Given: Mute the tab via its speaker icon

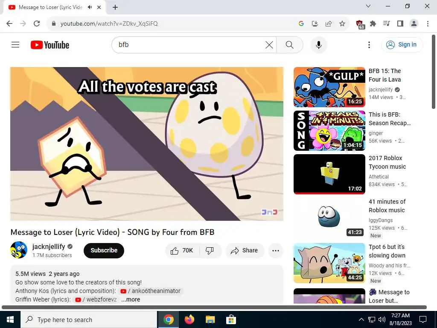Looking at the screenshot, I should pos(90,7).
